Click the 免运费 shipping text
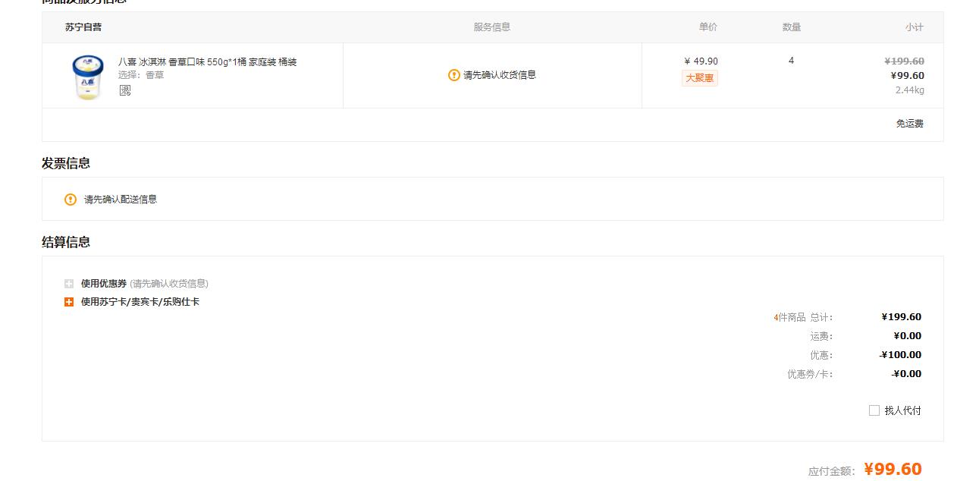 (x=910, y=124)
